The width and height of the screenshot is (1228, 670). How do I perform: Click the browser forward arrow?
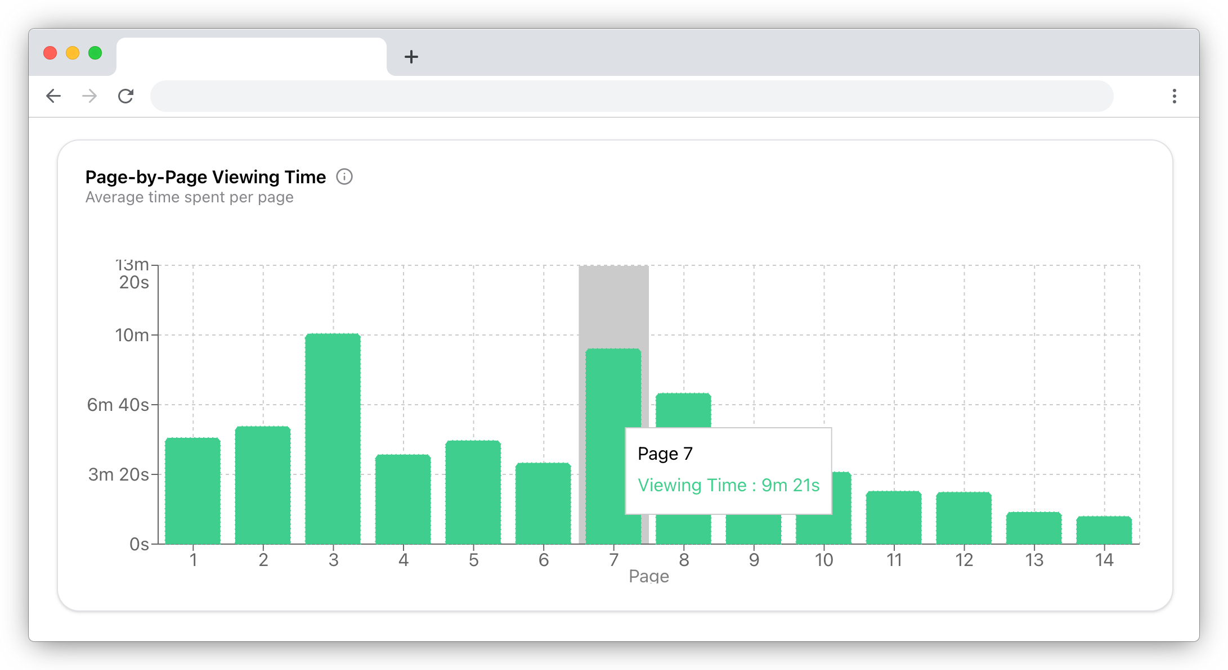tap(89, 96)
